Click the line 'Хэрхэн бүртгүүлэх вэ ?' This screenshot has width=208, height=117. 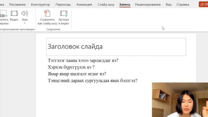click(x=71, y=67)
